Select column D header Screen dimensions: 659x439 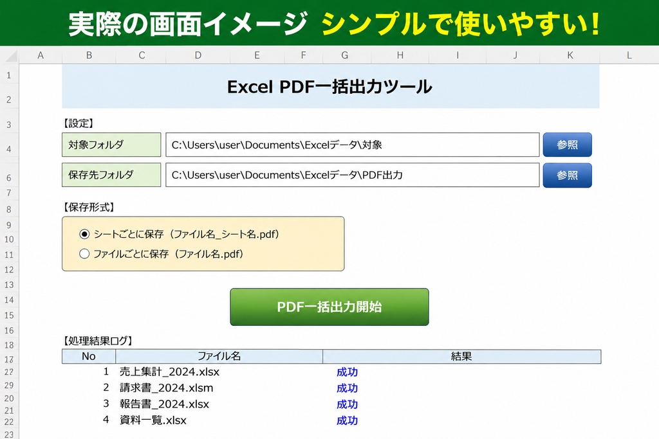click(x=198, y=55)
